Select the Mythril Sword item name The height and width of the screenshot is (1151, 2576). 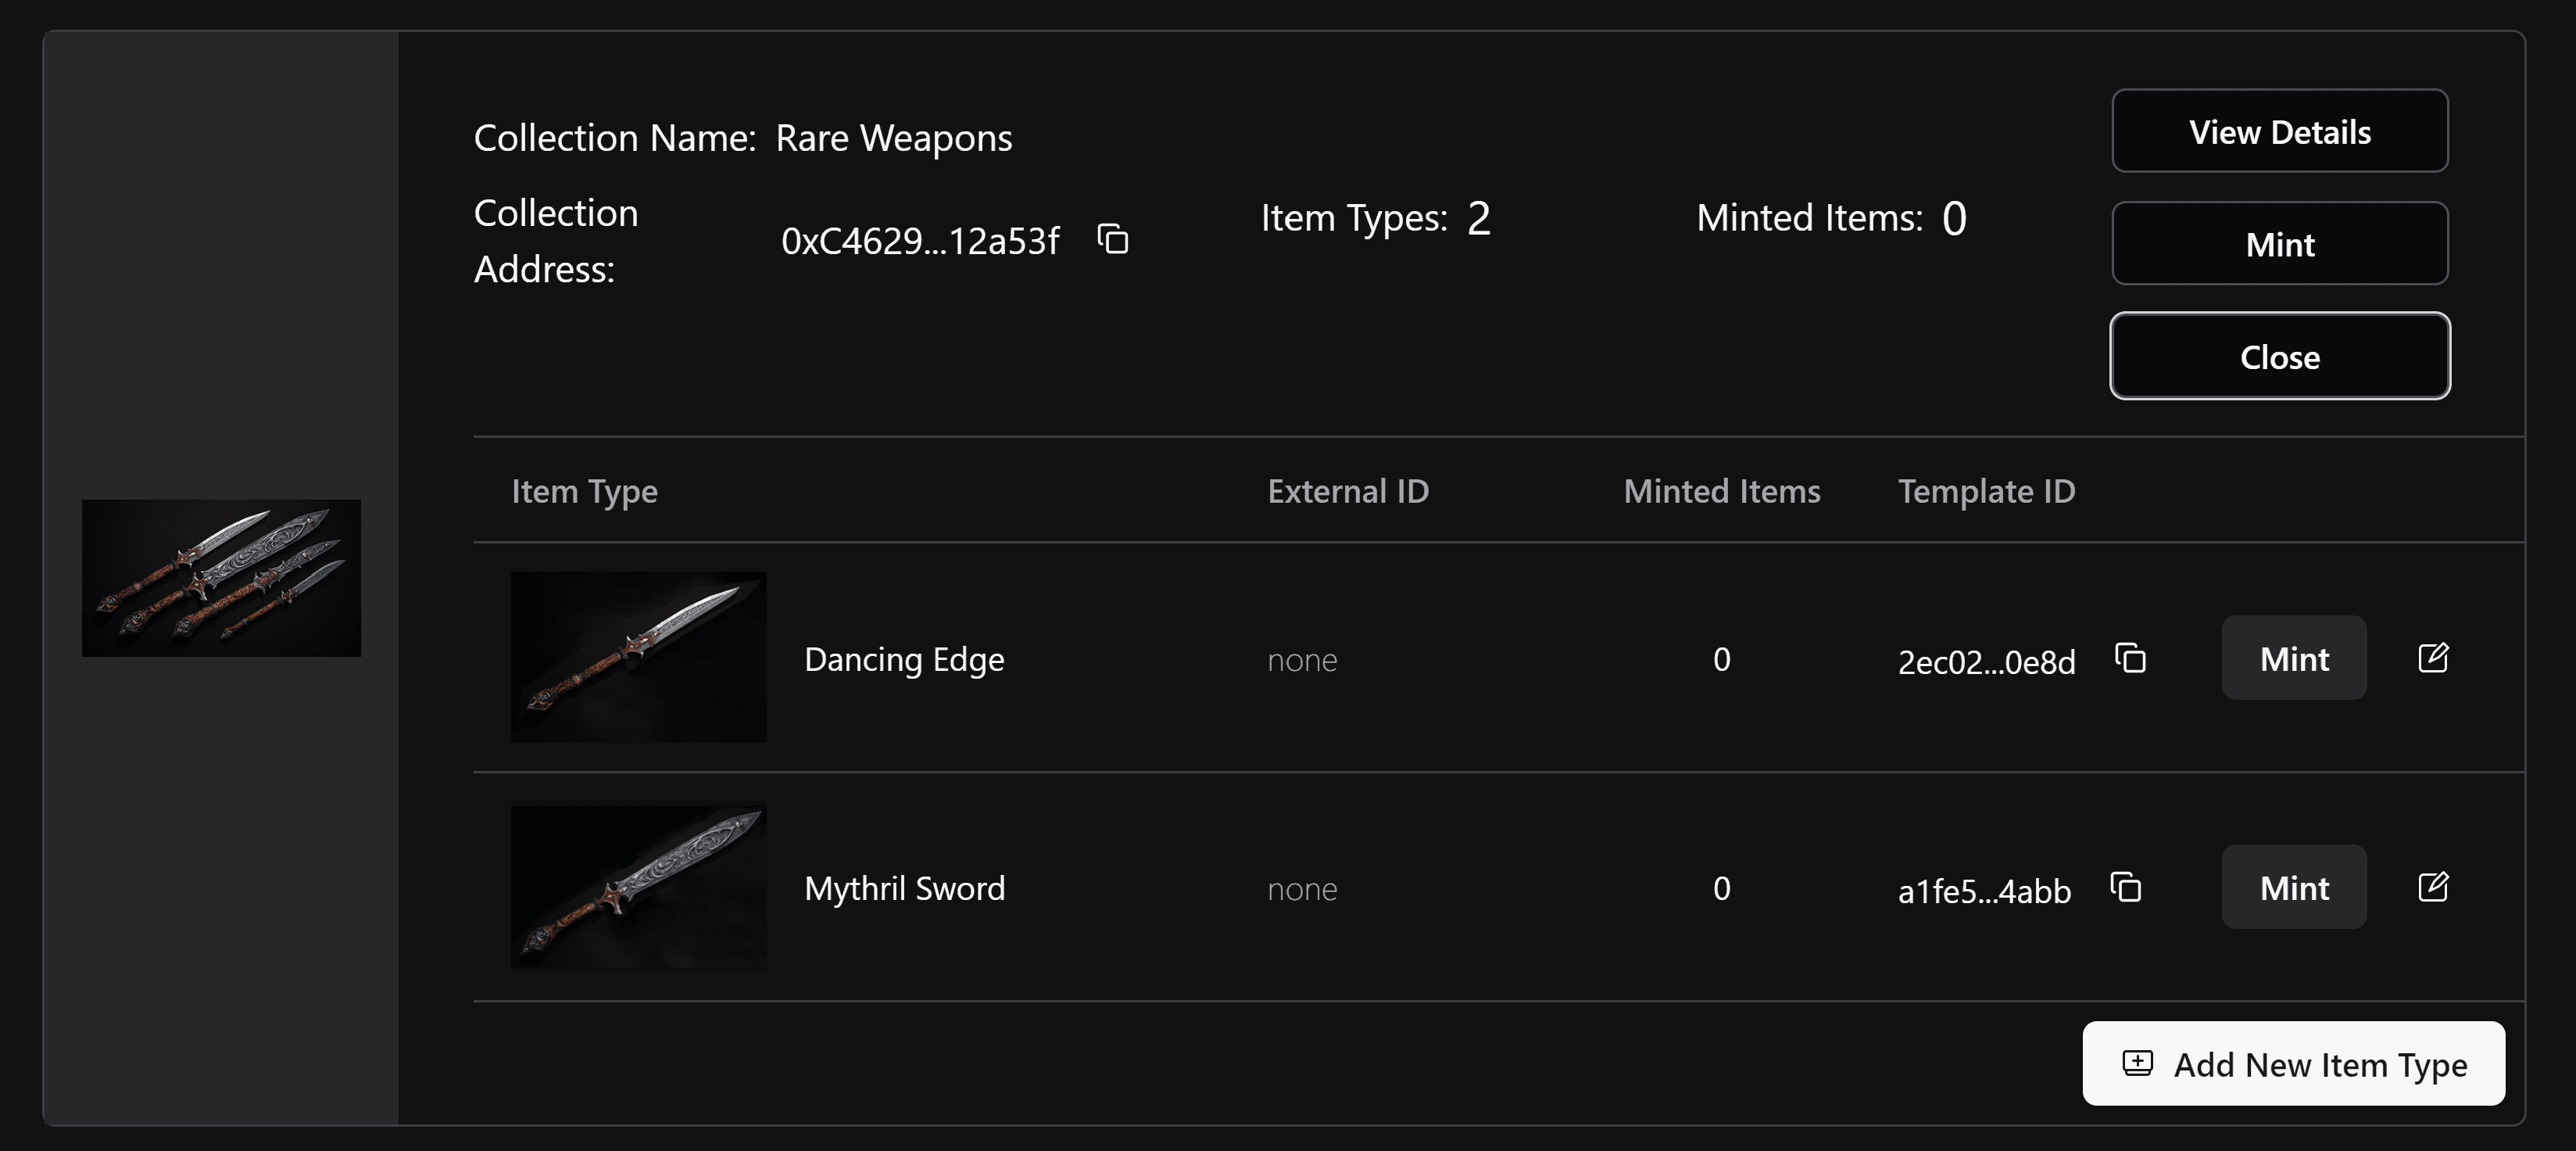(x=904, y=889)
